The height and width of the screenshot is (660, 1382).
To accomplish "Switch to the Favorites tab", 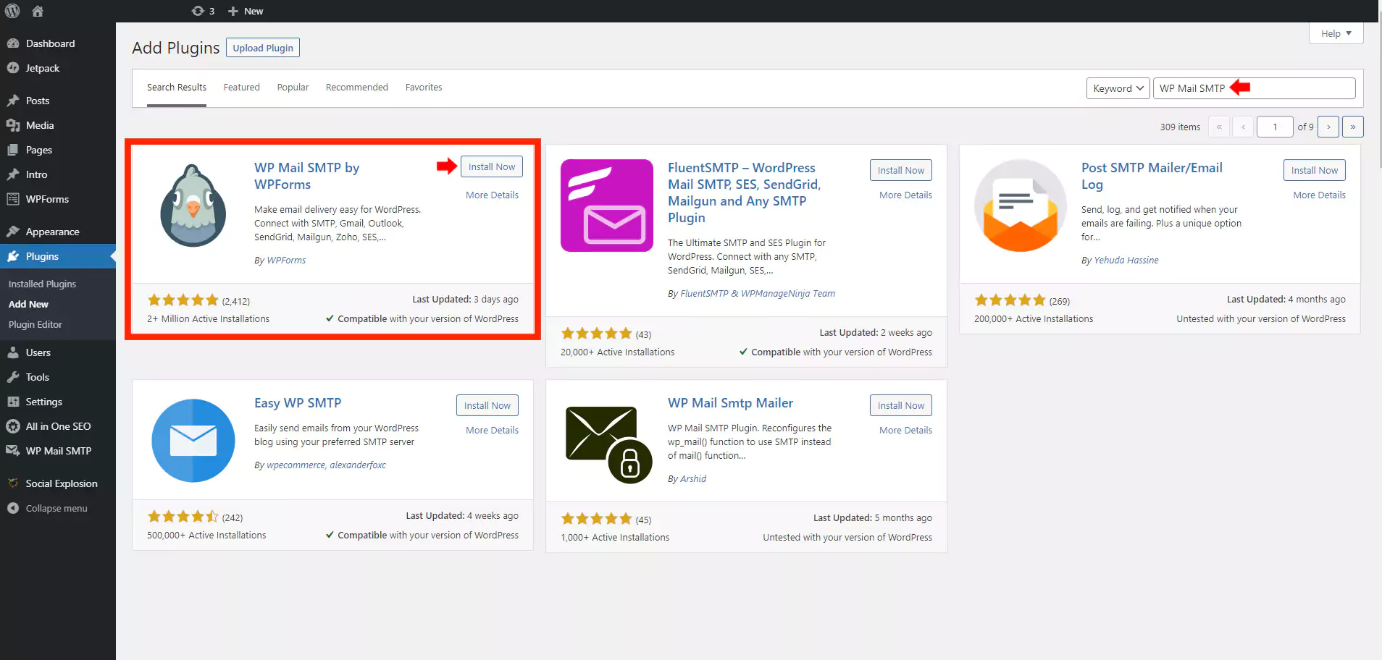I will [424, 88].
